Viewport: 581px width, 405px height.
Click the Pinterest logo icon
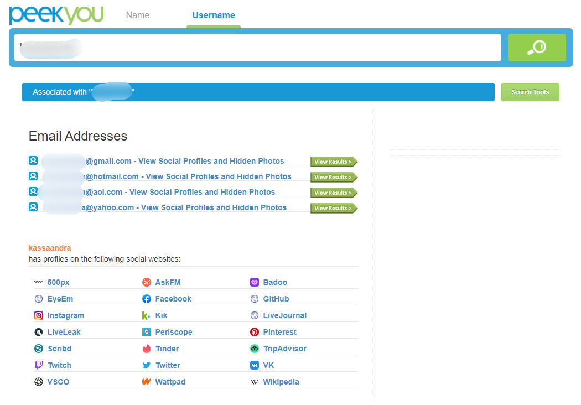[254, 332]
